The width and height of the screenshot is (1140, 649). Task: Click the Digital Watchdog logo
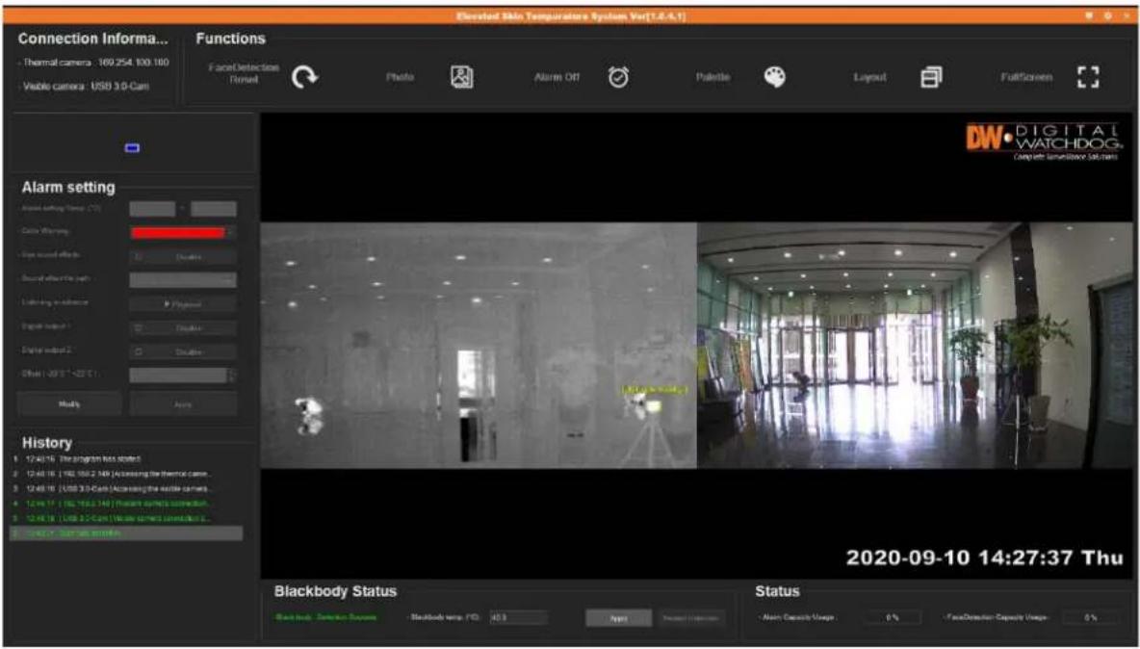(x=1044, y=142)
